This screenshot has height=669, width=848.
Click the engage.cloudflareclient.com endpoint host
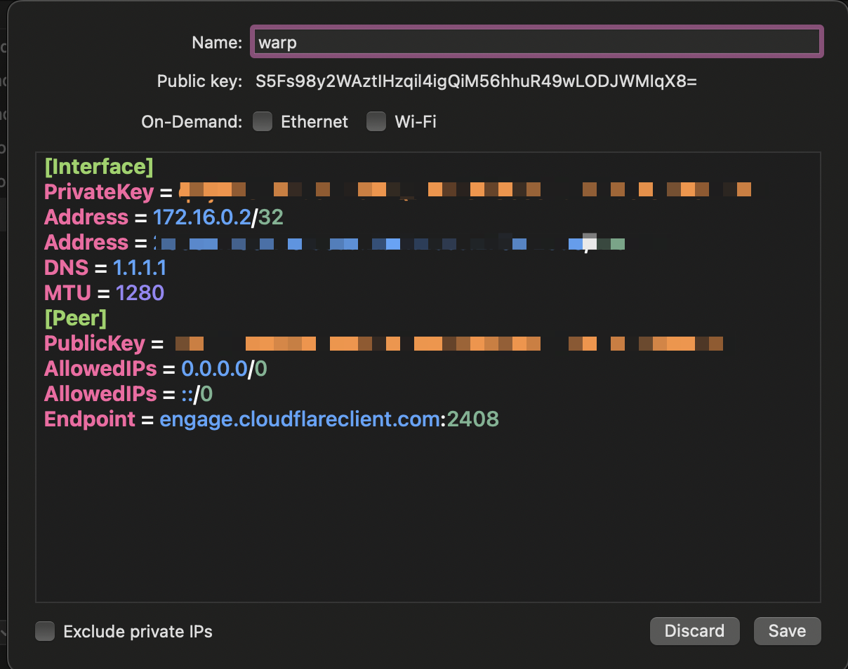click(299, 419)
